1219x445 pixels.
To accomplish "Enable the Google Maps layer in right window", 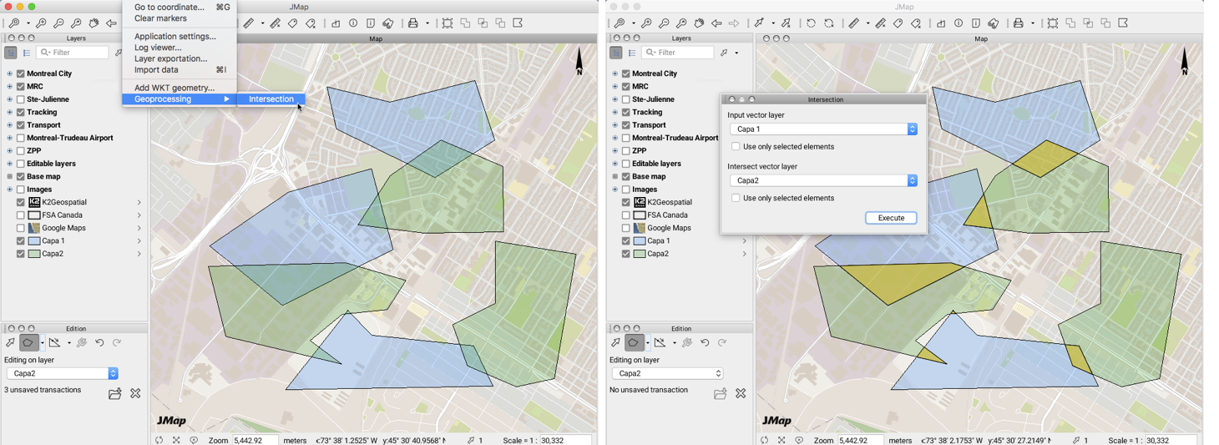I will point(626,228).
